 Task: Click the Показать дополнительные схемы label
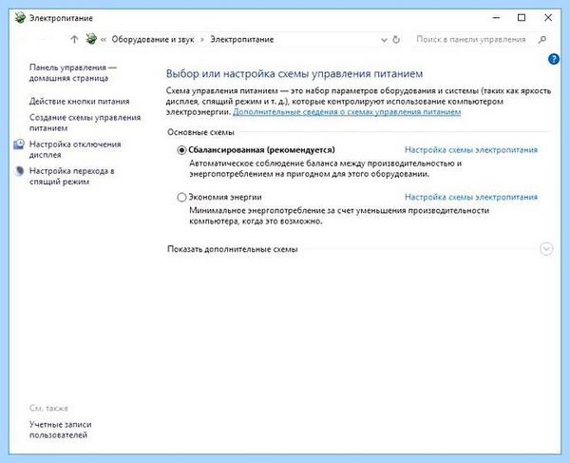[233, 249]
